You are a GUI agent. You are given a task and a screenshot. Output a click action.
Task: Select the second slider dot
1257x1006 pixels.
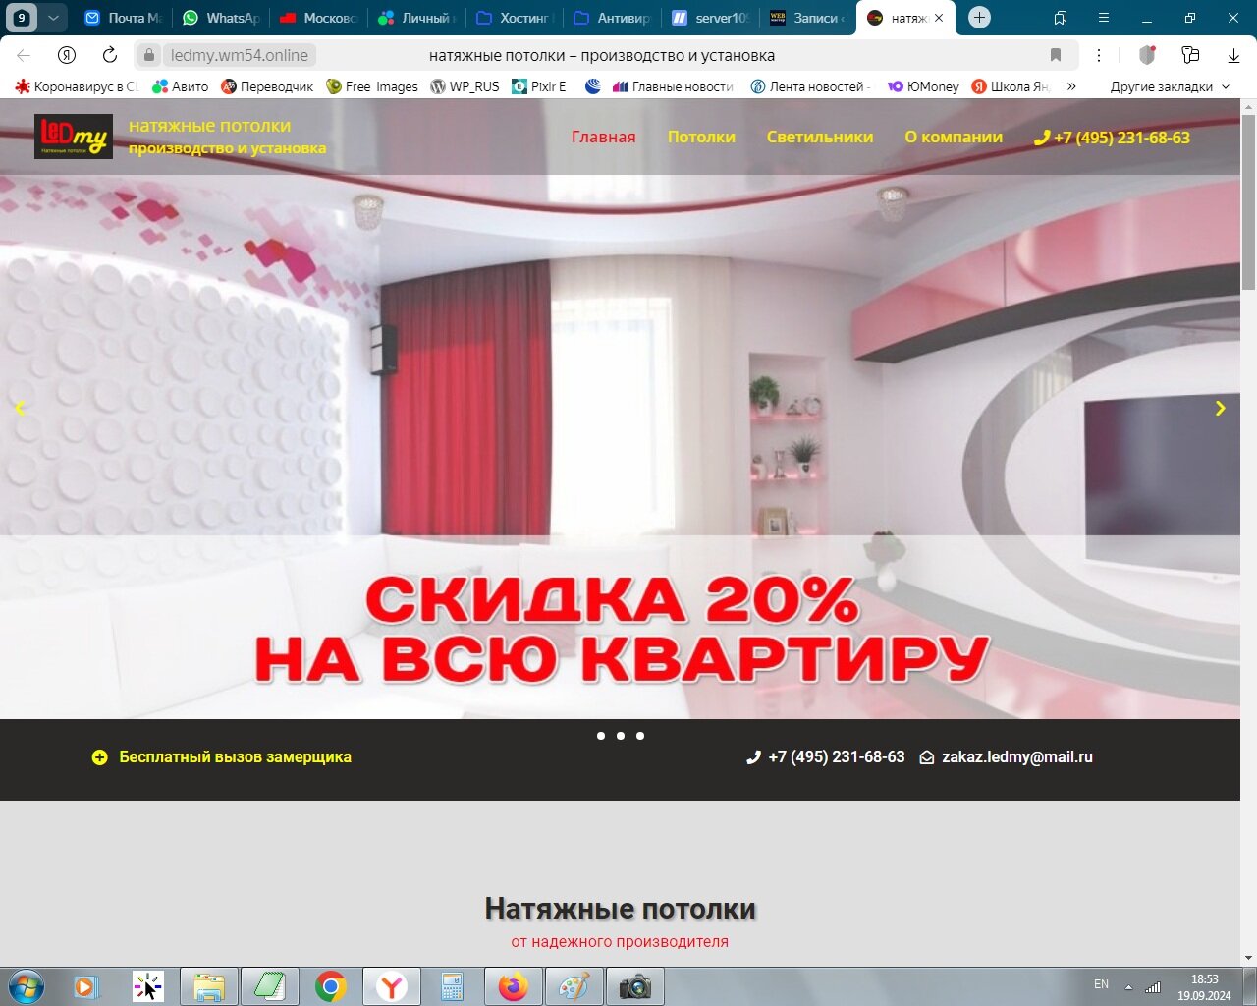click(621, 736)
